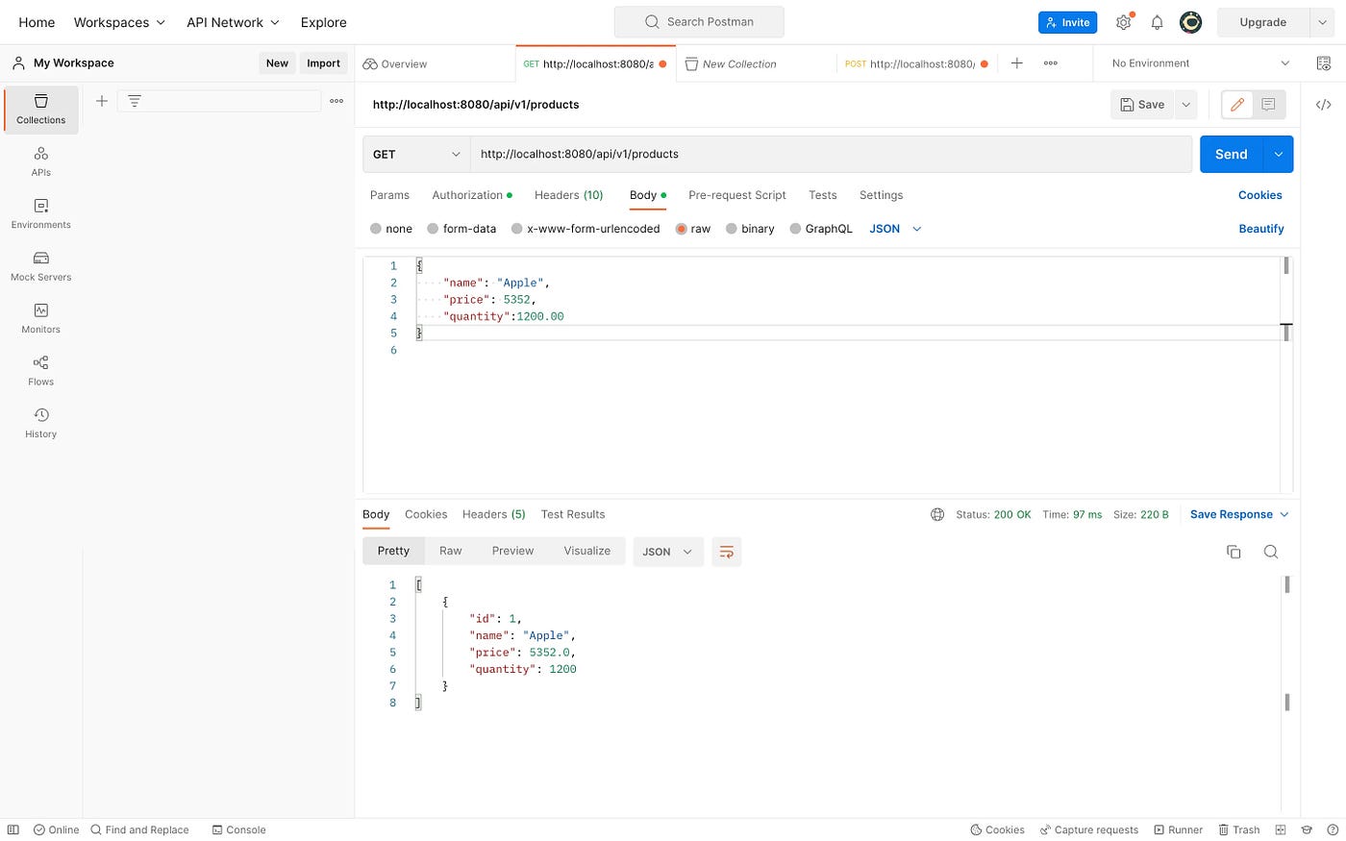Click the Send button
Image resolution: width=1346 pixels, height=841 pixels.
(1232, 154)
